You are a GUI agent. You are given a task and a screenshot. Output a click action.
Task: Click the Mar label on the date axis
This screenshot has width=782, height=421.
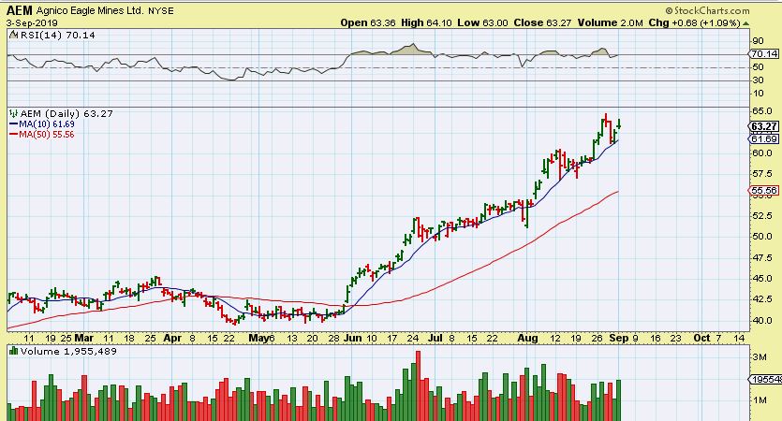pos(83,338)
